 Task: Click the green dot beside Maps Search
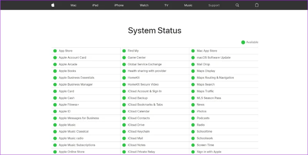point(193,84)
